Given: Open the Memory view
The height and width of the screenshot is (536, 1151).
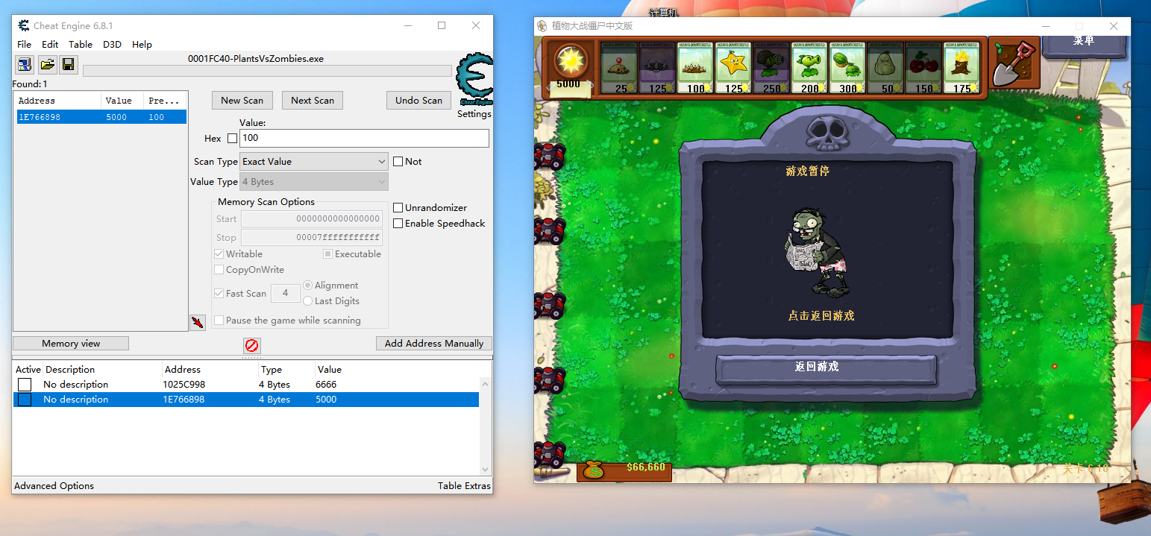Looking at the screenshot, I should click(x=71, y=343).
